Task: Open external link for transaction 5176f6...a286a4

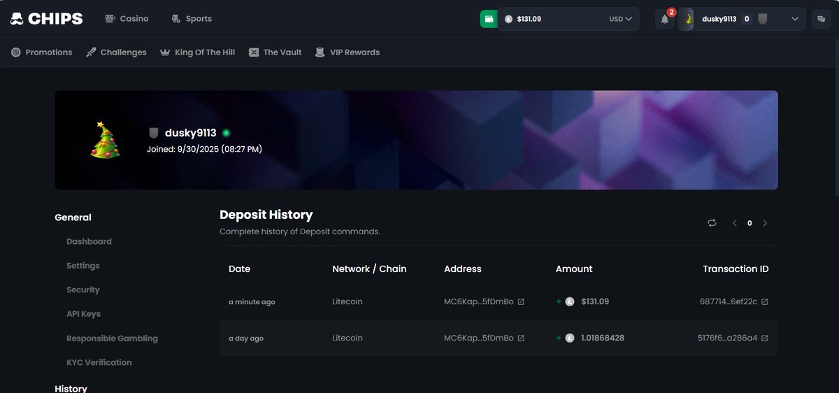Action: [x=765, y=338]
